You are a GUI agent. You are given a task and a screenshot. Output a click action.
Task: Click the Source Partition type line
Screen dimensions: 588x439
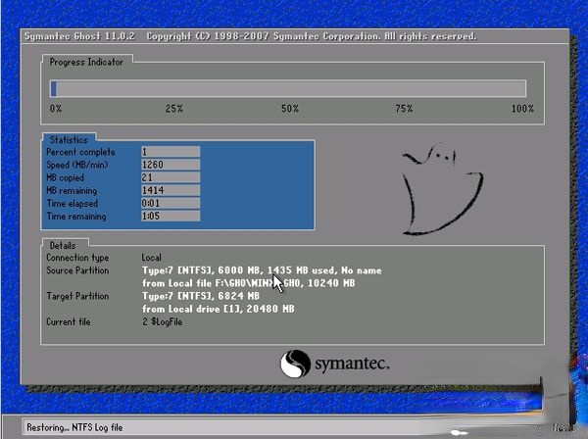[261, 269]
